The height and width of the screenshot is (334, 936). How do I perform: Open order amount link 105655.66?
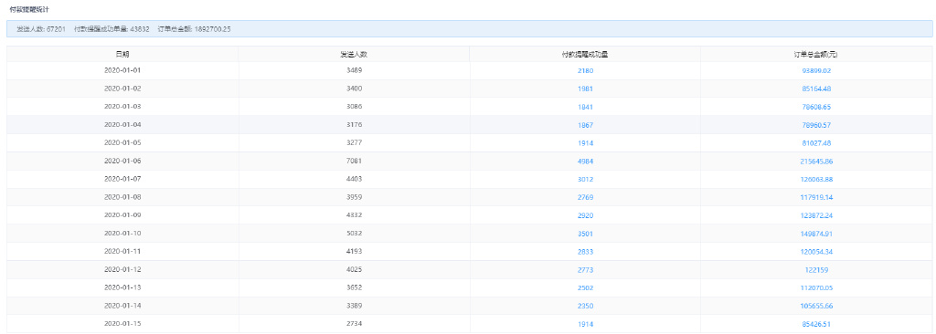point(816,306)
